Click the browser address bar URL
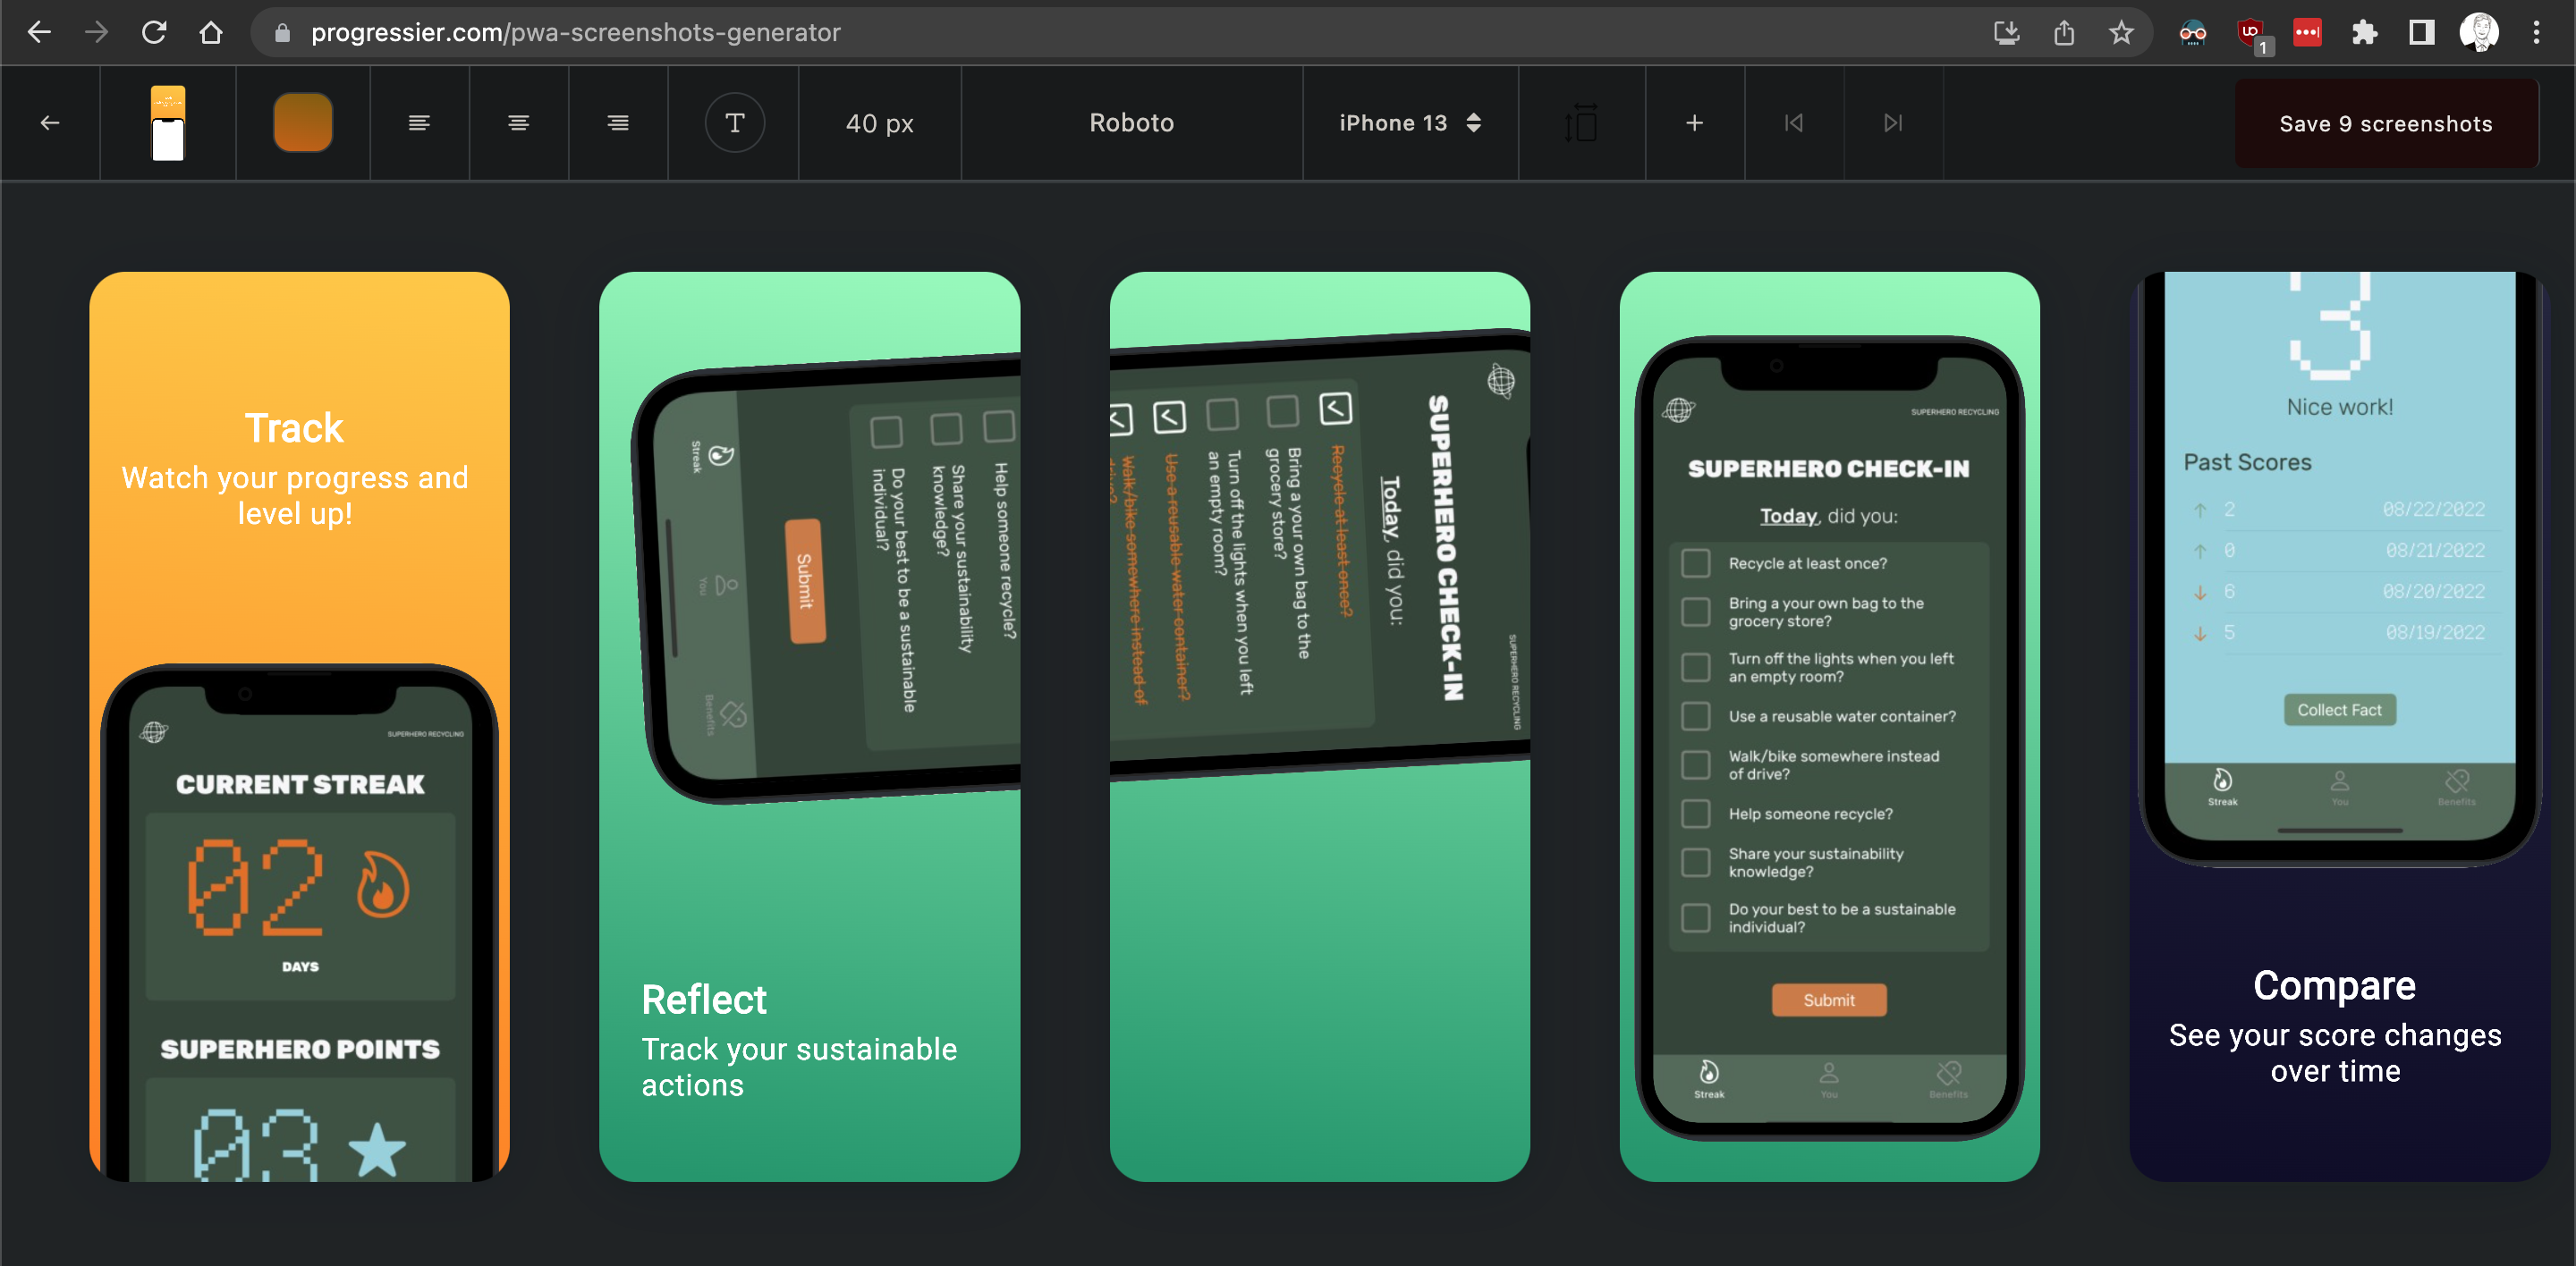The width and height of the screenshot is (2576, 1266). 575,33
